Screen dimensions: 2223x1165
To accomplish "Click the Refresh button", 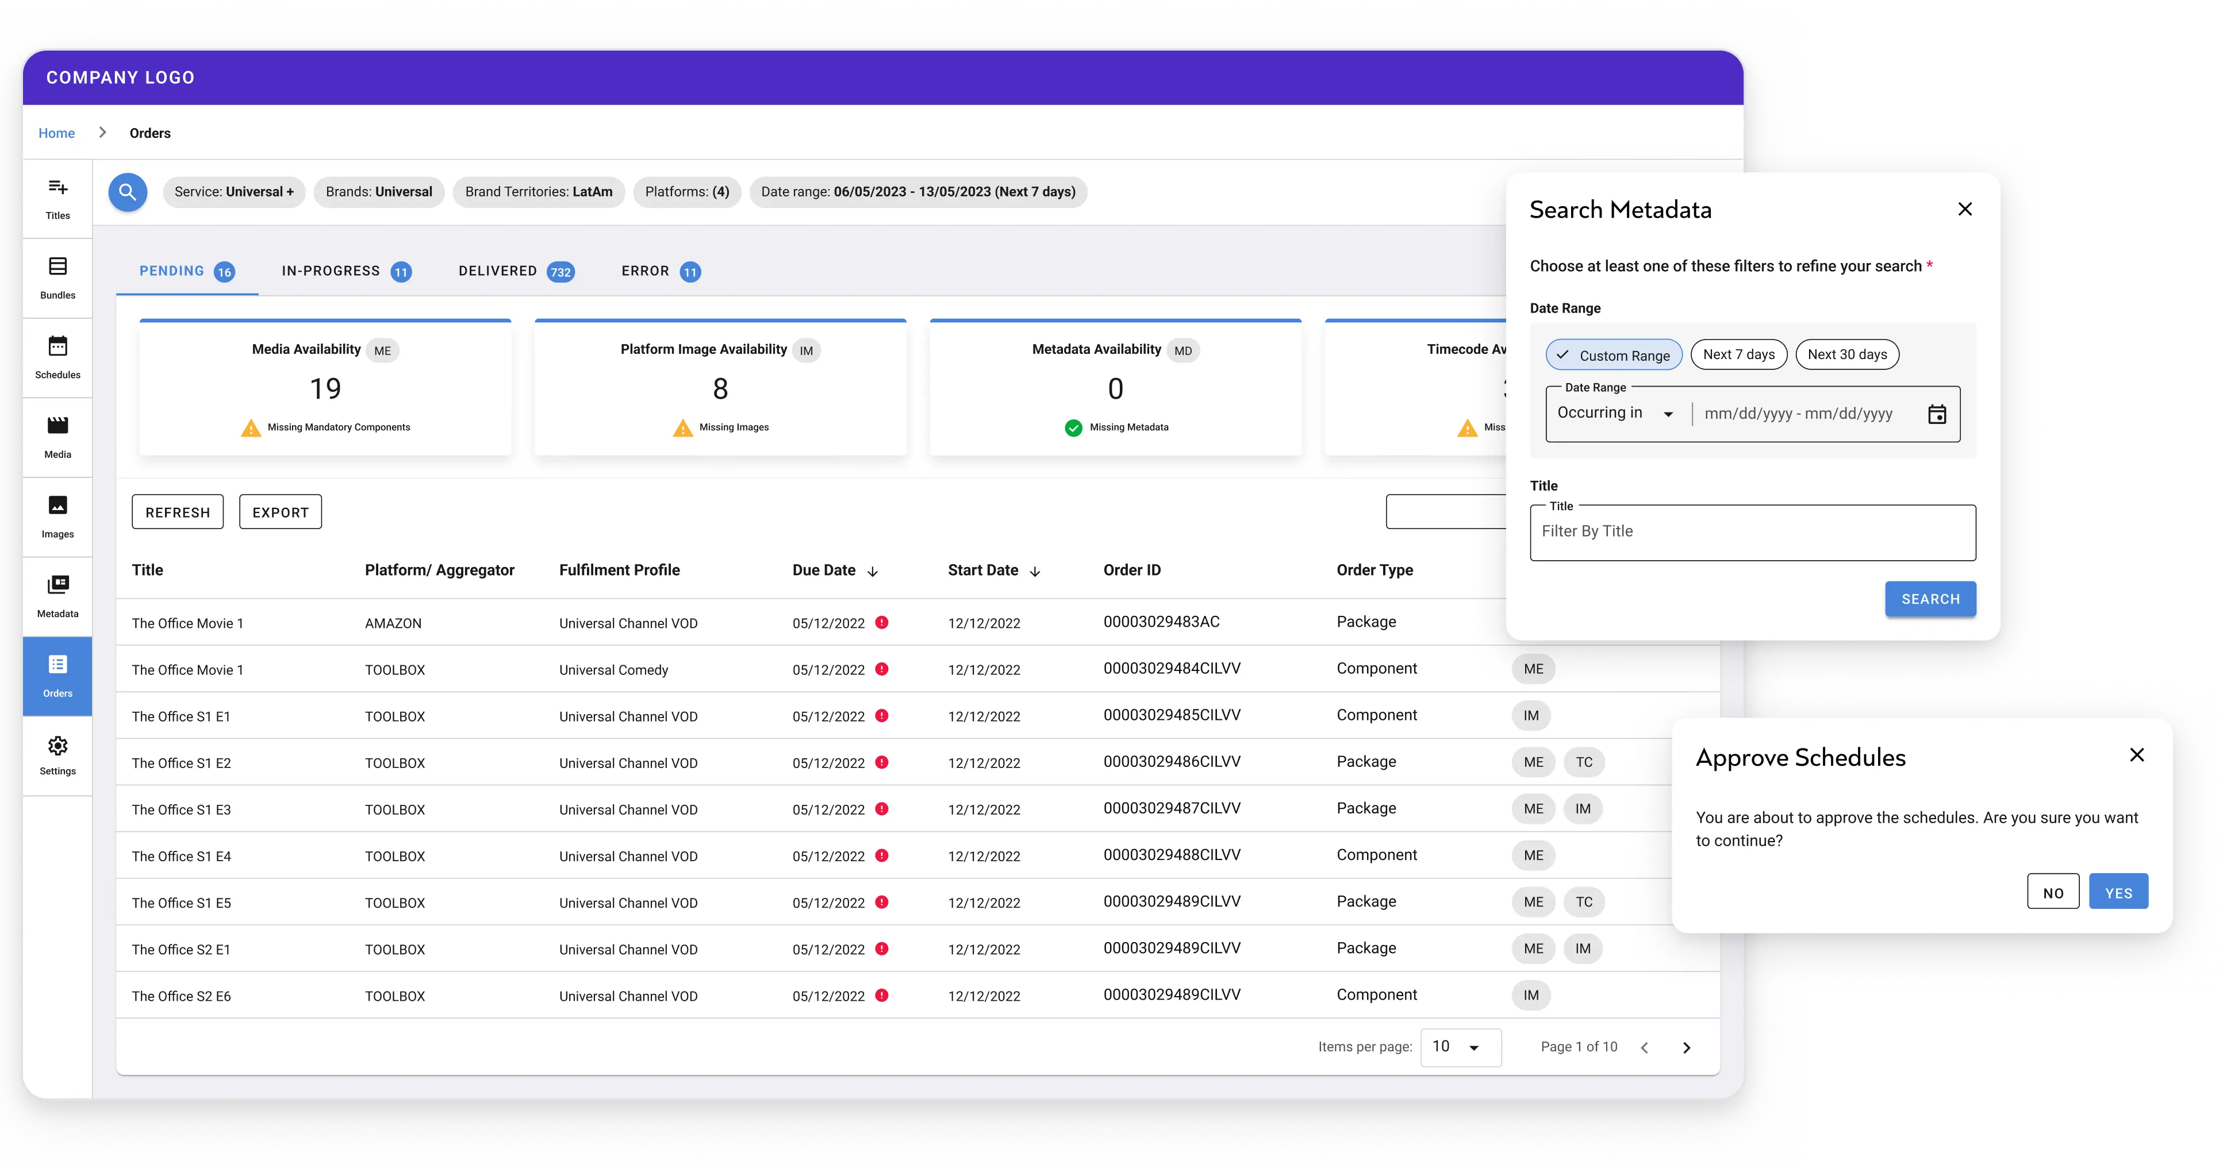I will 178,511.
